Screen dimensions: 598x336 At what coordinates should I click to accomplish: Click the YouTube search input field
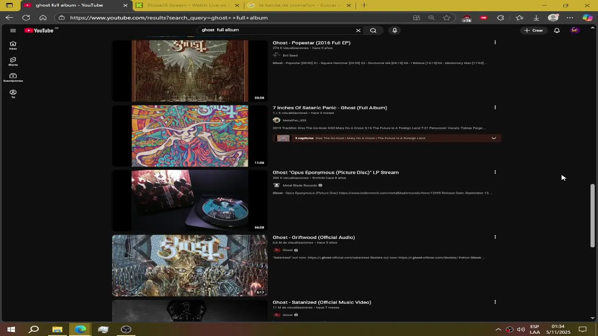pyautogui.click(x=276, y=30)
